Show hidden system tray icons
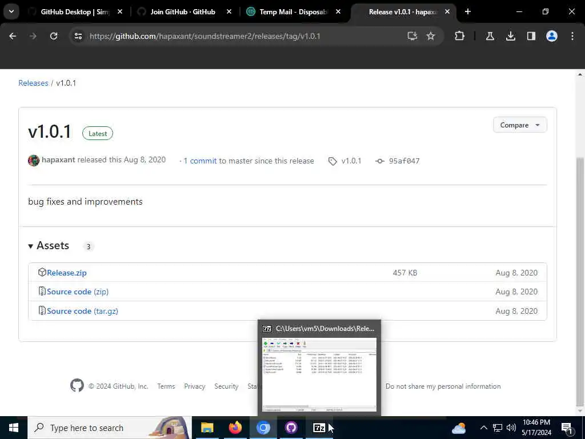Image resolution: width=585 pixels, height=439 pixels. pos(483,428)
